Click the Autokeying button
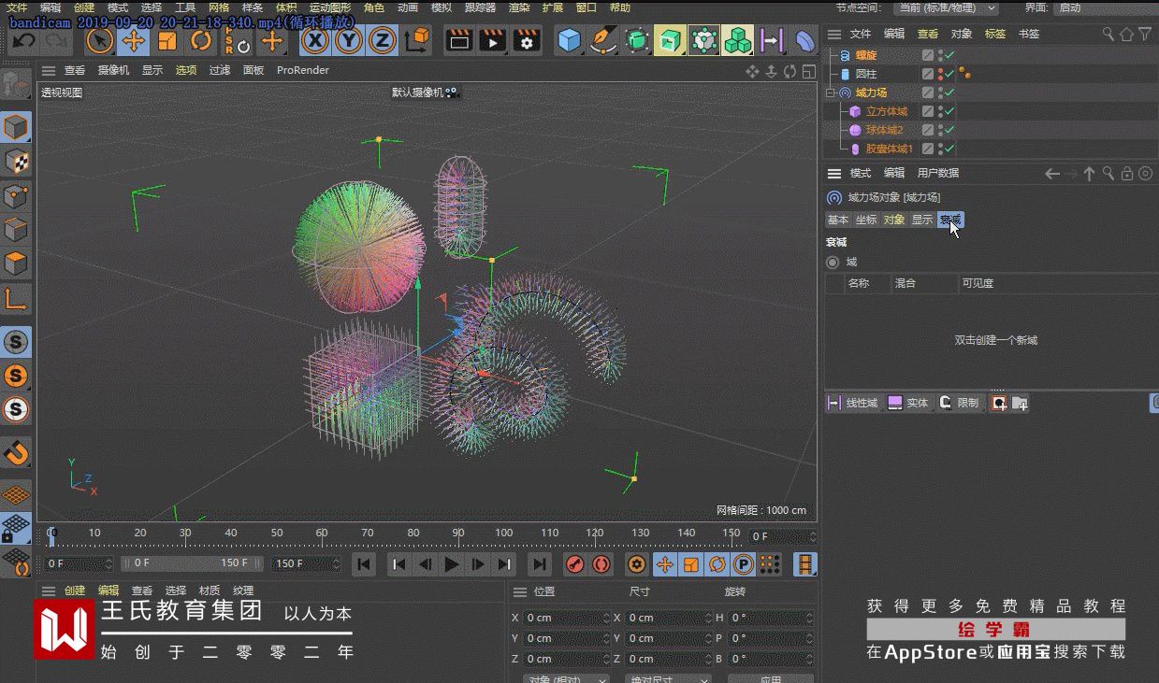The height and width of the screenshot is (683, 1159). point(601,564)
